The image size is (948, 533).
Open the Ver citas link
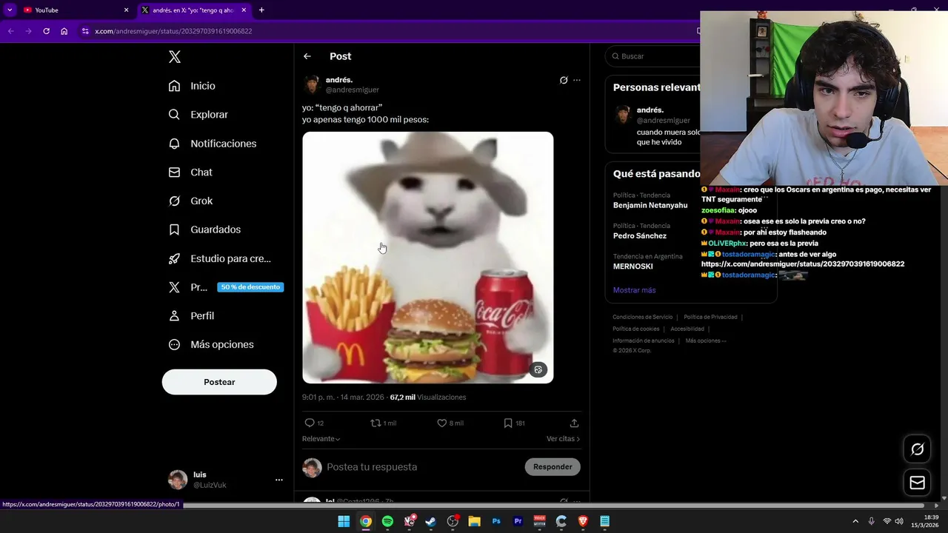[x=563, y=439]
